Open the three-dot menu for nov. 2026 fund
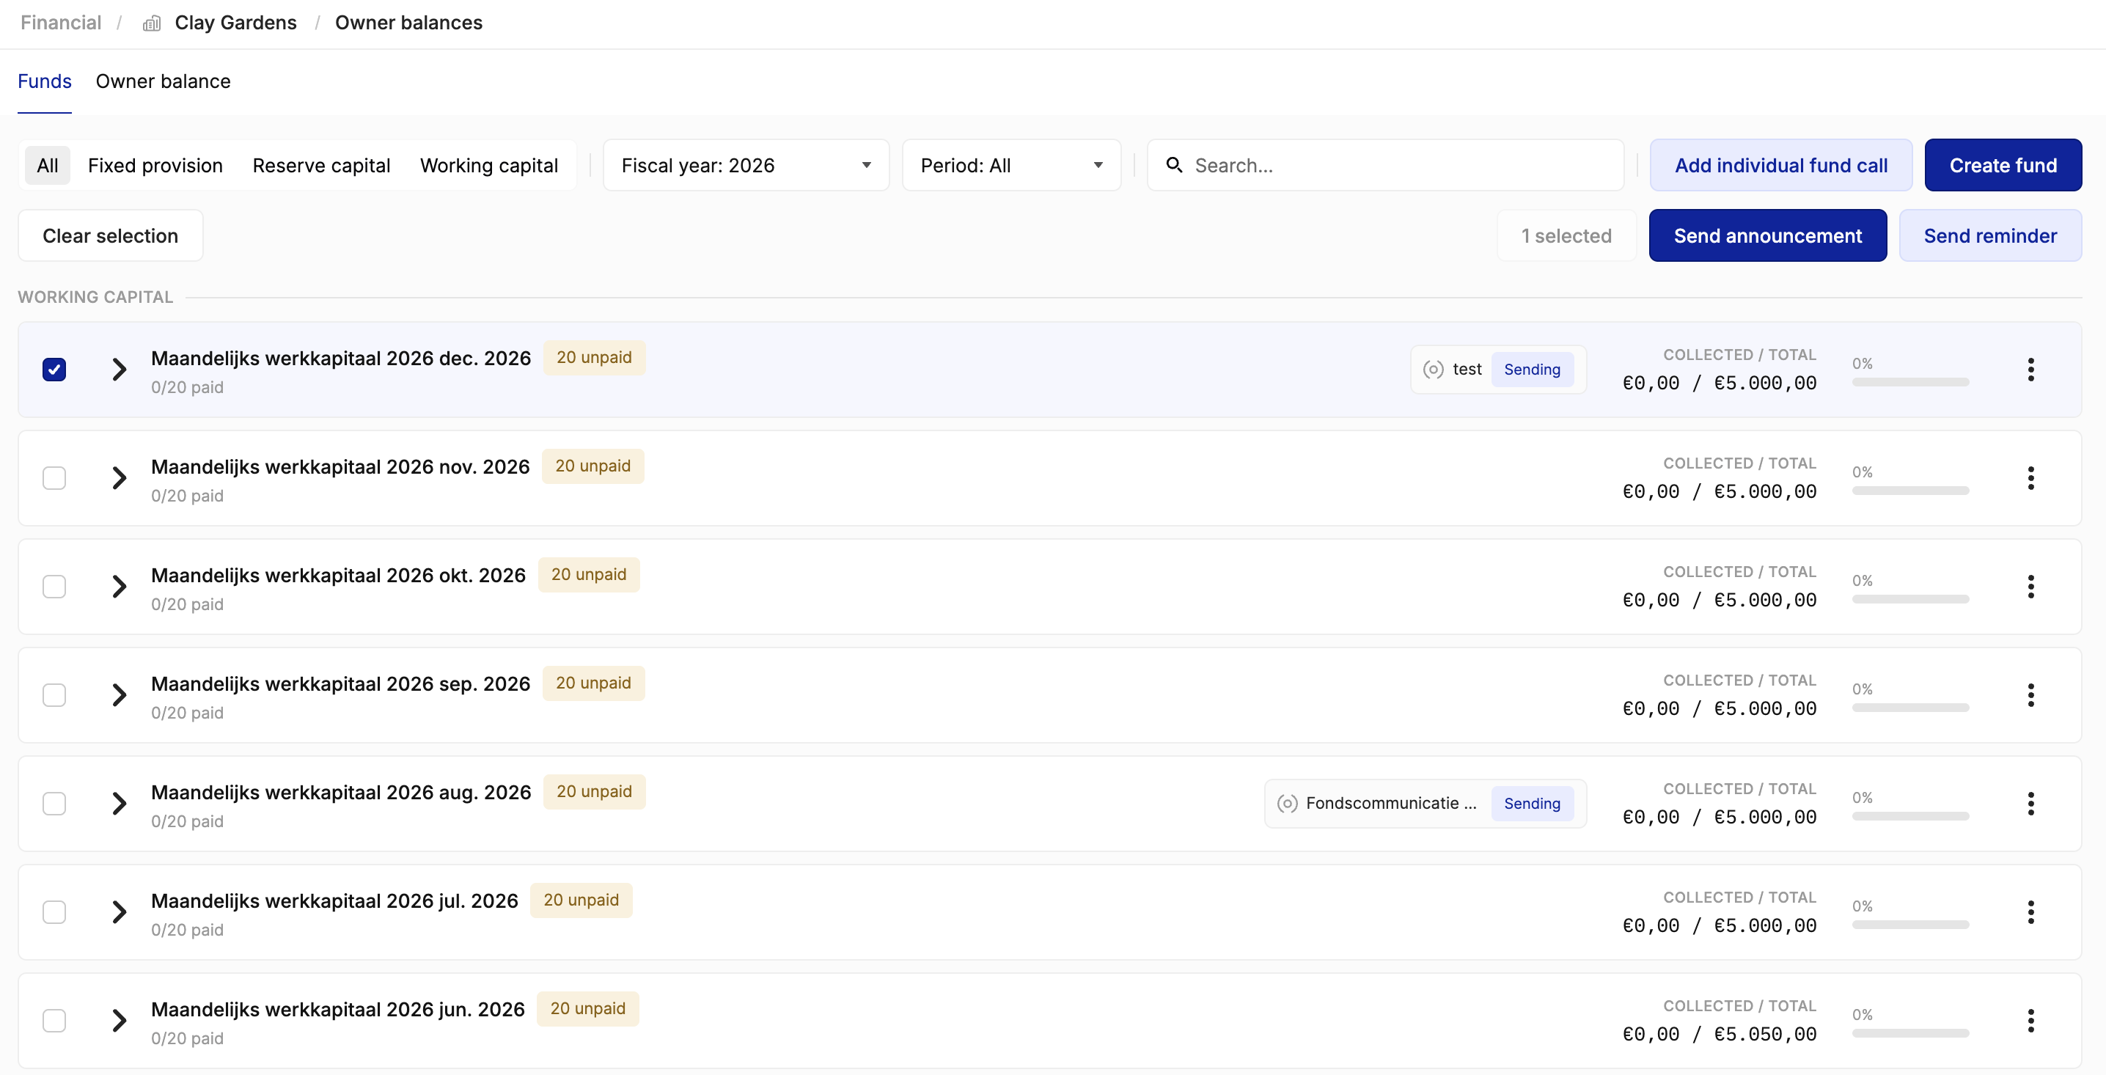2106x1075 pixels. click(x=2030, y=478)
